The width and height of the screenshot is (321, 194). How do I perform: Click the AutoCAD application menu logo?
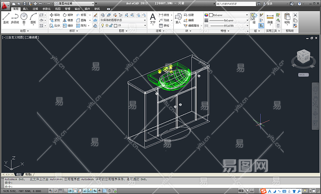tap(5, 4)
